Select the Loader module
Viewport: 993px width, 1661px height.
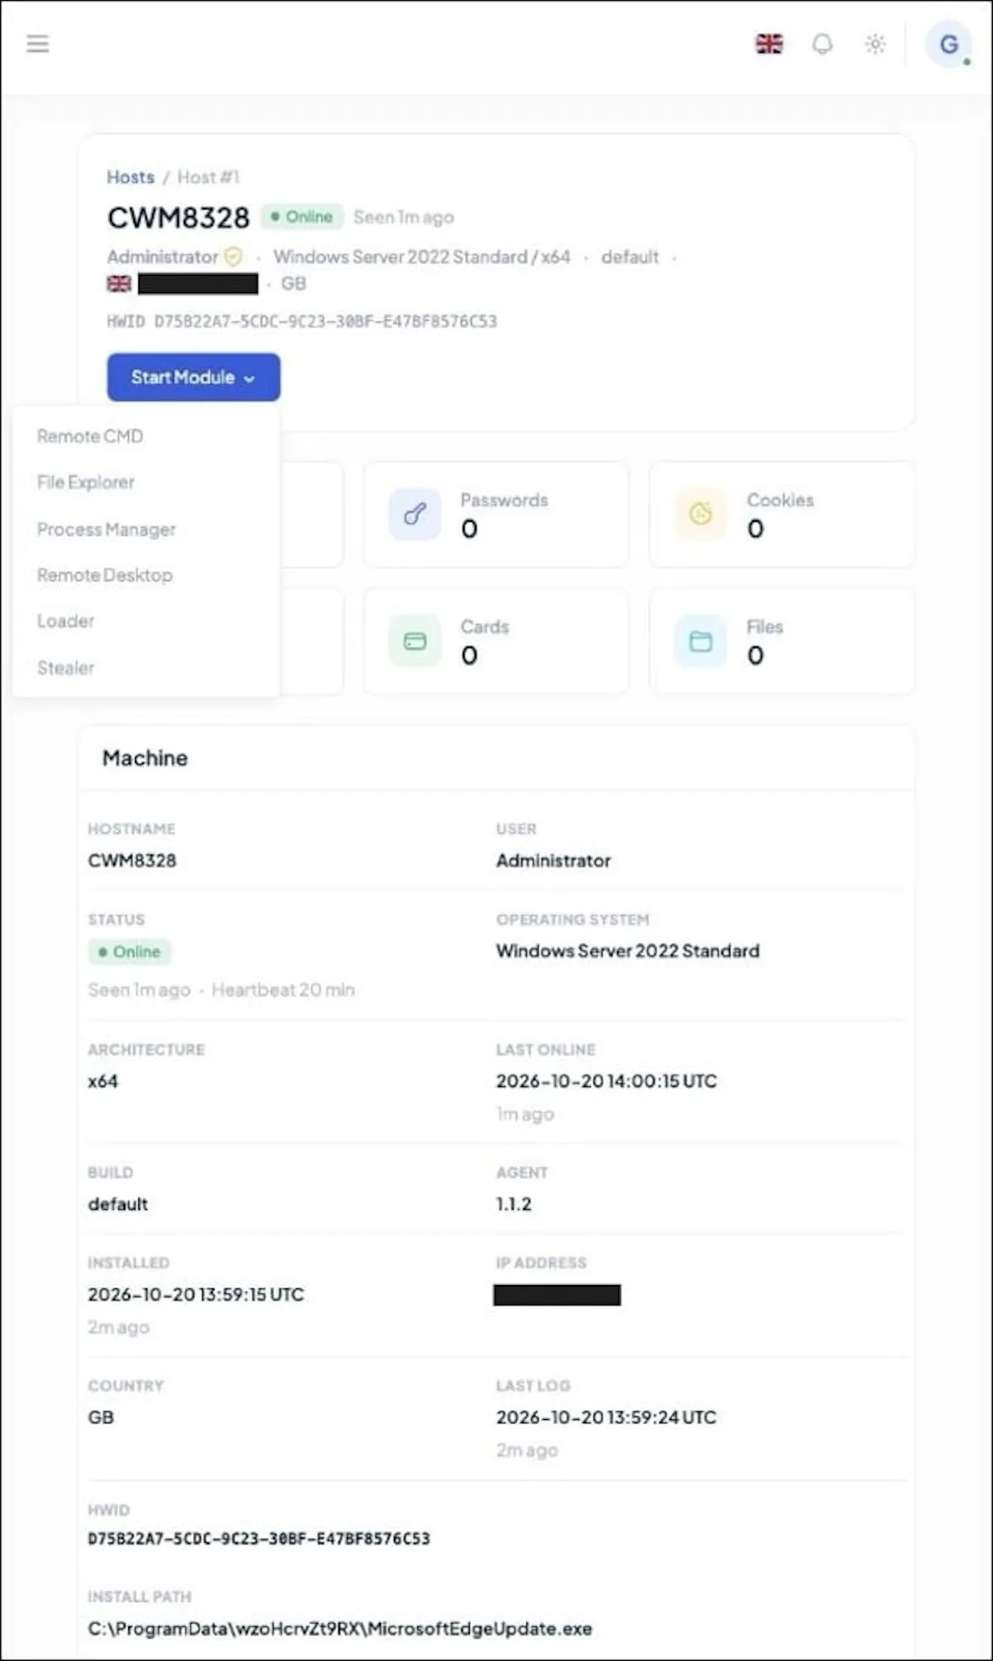(x=65, y=621)
